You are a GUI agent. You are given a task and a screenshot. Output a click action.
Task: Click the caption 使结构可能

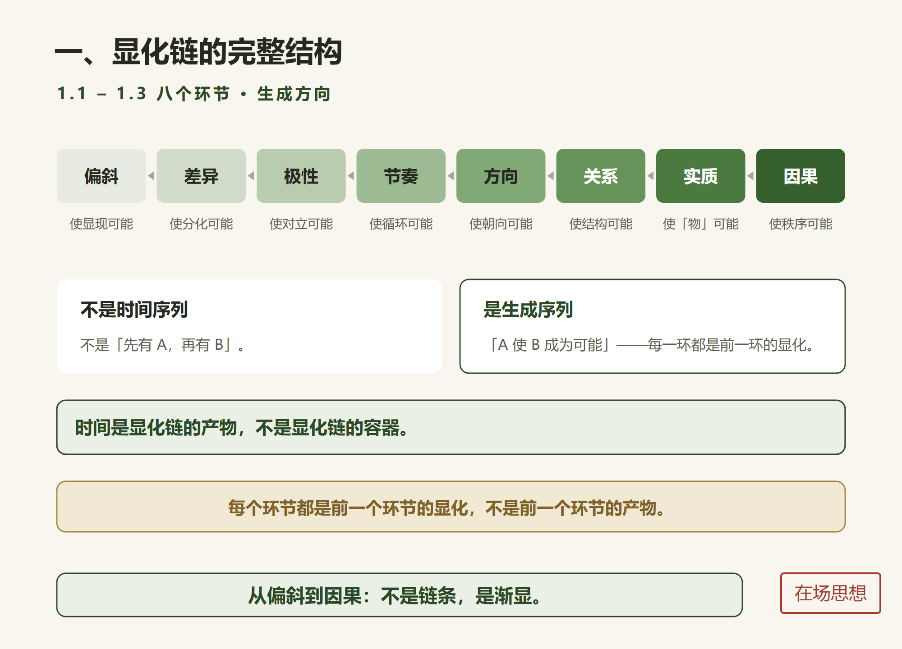click(601, 224)
